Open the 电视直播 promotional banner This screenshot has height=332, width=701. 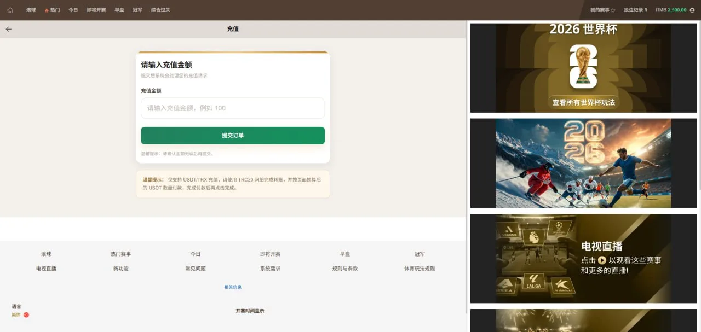pos(583,258)
